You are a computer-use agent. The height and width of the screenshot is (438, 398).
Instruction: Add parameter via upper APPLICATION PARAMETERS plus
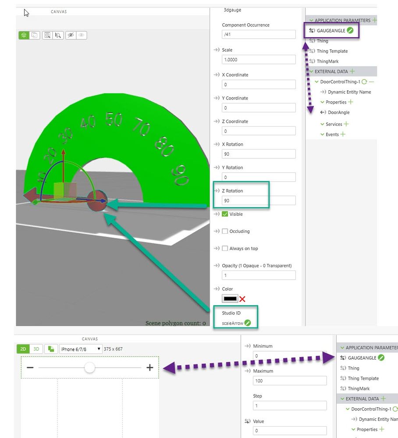374,20
